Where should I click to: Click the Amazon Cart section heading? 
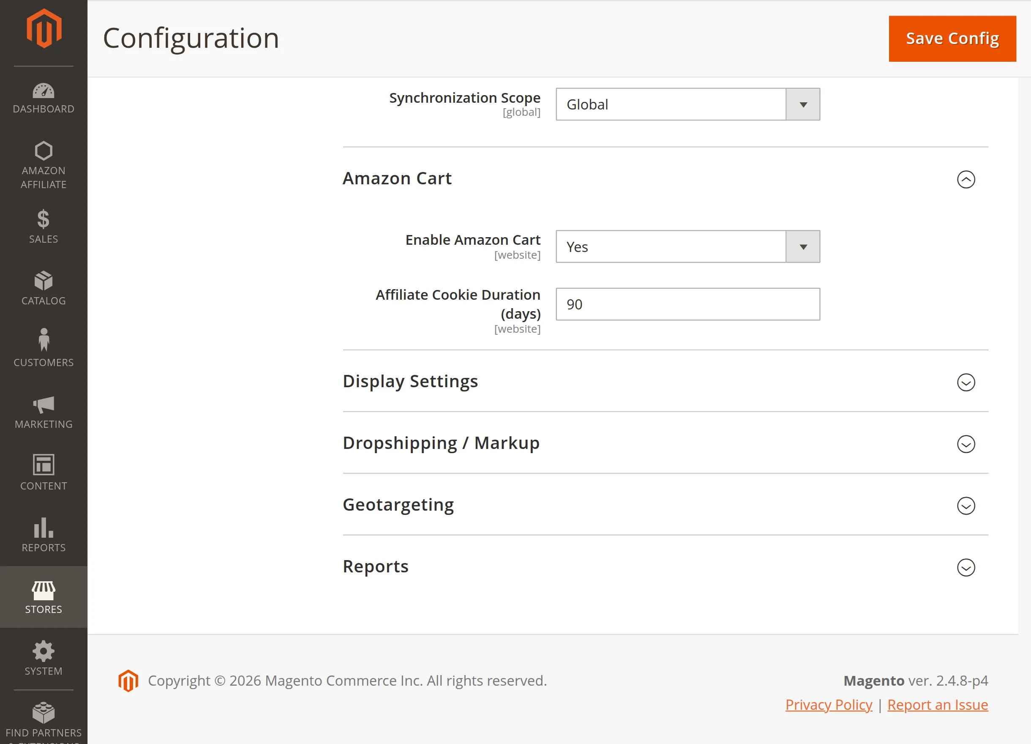click(397, 178)
